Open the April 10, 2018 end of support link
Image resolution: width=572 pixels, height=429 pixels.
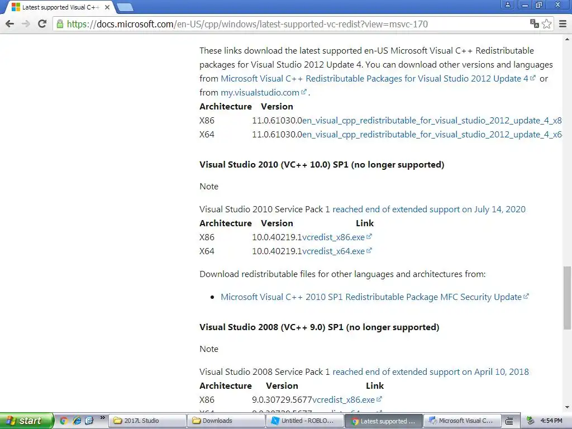(x=431, y=372)
